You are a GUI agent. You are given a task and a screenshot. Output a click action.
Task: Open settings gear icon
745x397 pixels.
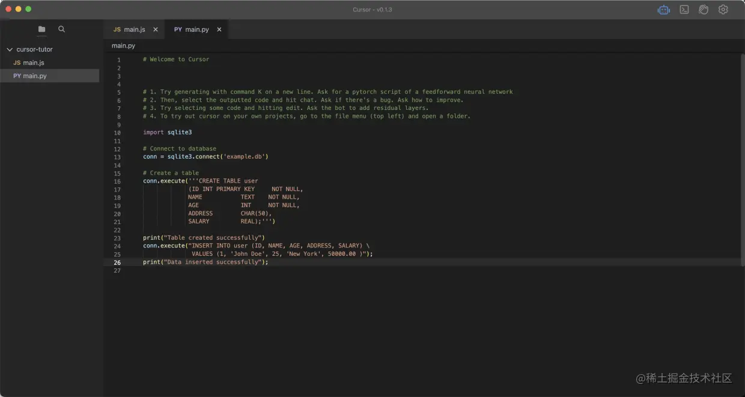[x=723, y=10]
